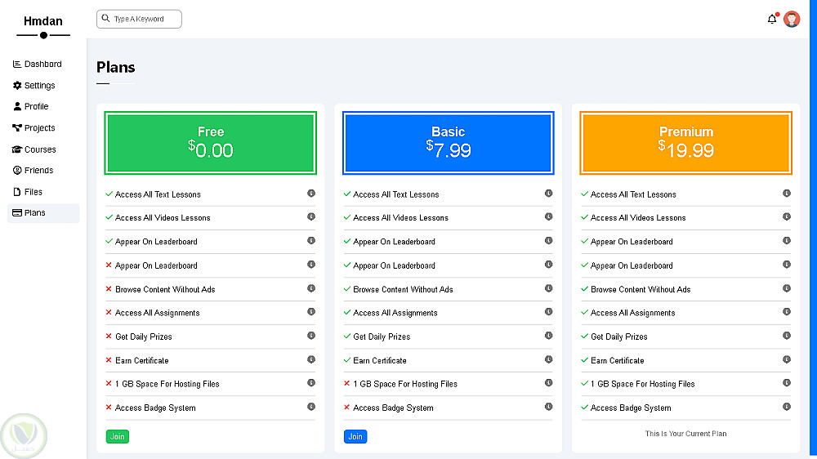The image size is (817, 459).
Task: Click info icon beside Free plan's Access All Text Lessons
Action: tap(311, 194)
